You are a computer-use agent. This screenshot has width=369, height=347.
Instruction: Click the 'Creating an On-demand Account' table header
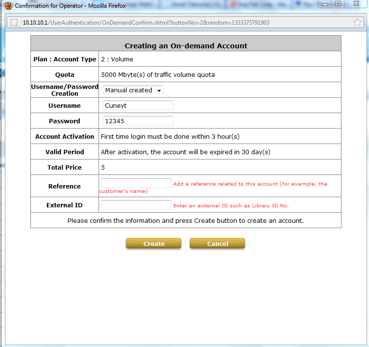[x=186, y=46]
